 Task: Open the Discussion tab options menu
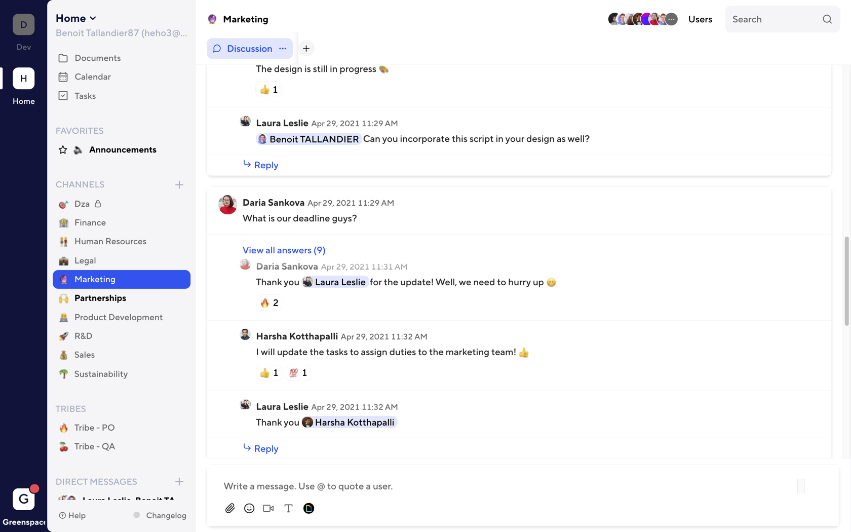point(283,49)
